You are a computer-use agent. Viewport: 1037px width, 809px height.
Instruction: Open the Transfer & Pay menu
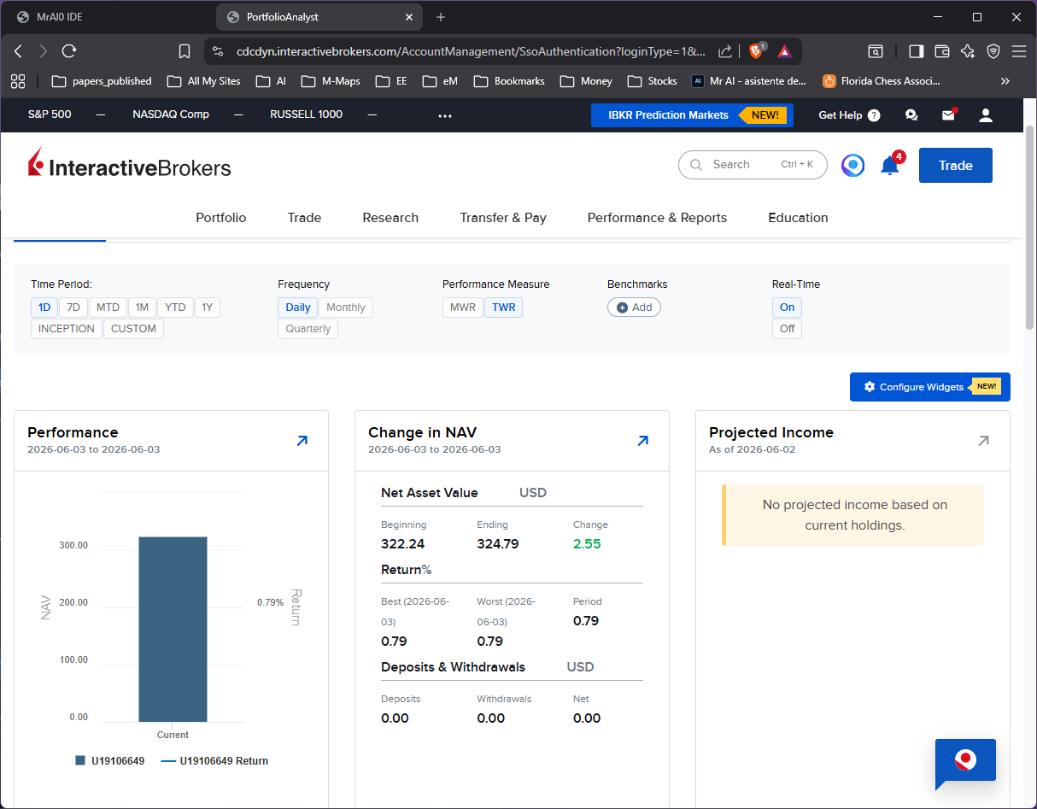(x=503, y=218)
